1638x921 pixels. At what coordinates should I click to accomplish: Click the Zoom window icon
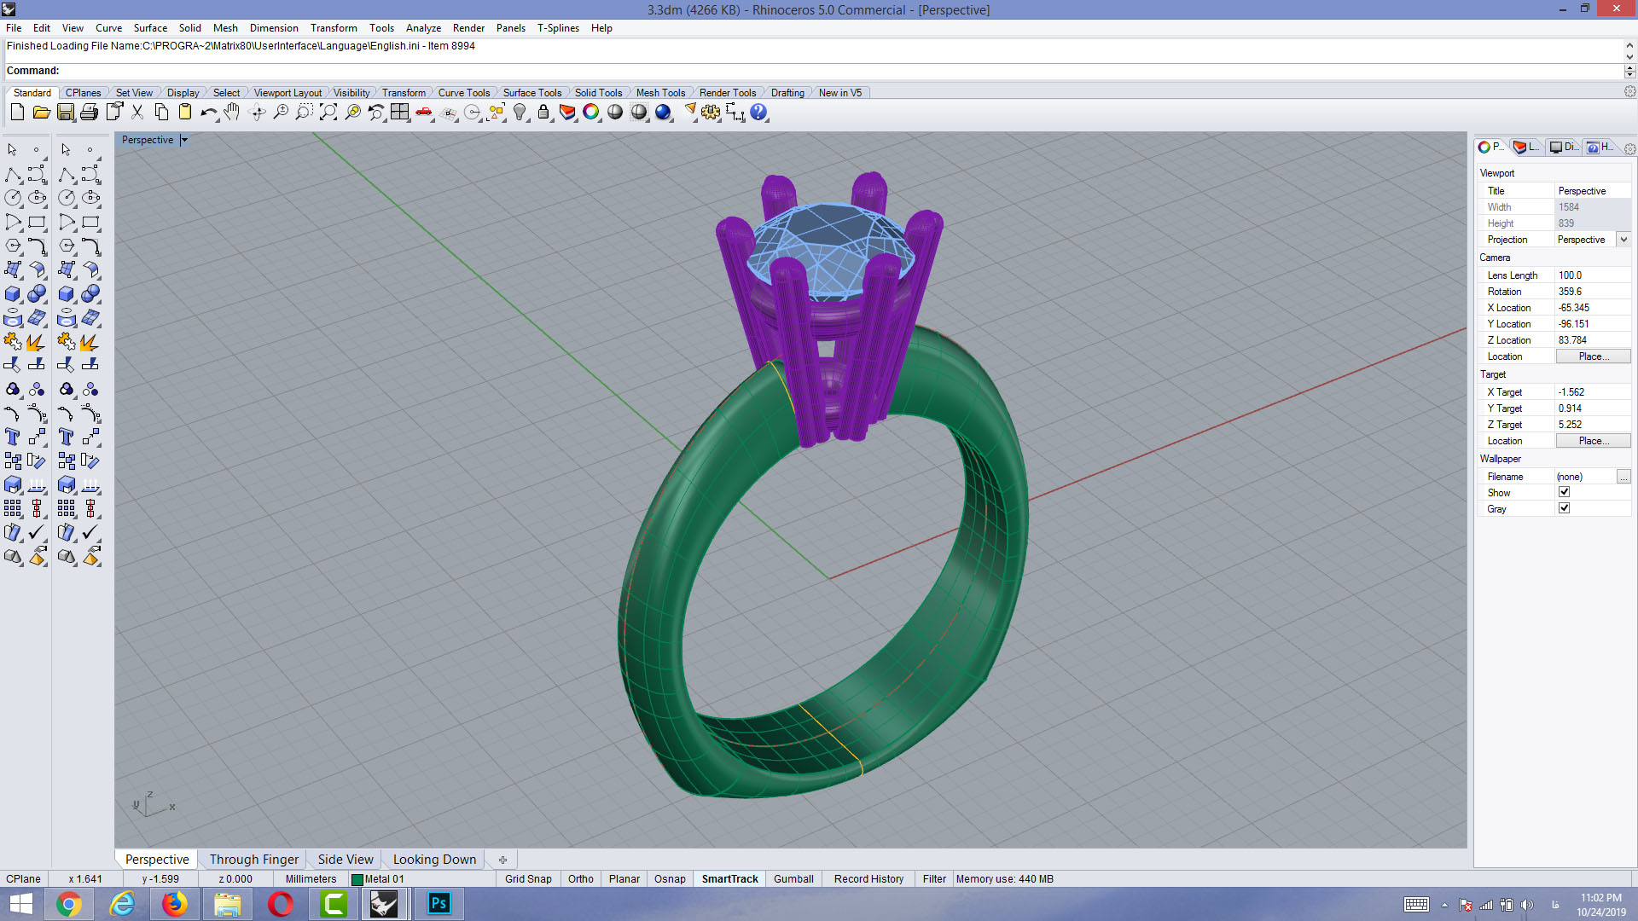305,112
